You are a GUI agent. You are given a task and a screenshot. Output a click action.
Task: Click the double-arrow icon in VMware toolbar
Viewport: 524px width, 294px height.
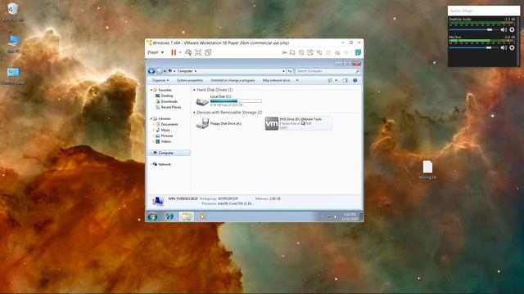pos(284,52)
